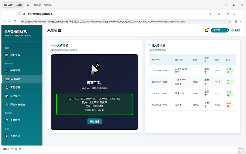Open the 帮助(H) menu

(48, 5)
